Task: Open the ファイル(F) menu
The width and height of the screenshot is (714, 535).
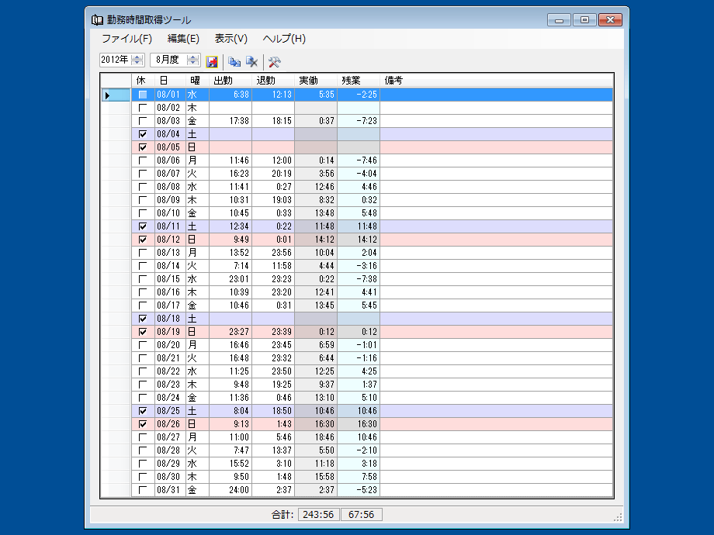Action: [x=127, y=39]
